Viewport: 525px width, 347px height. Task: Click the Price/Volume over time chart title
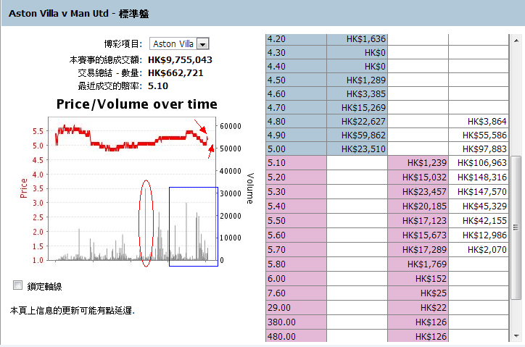[x=136, y=104]
